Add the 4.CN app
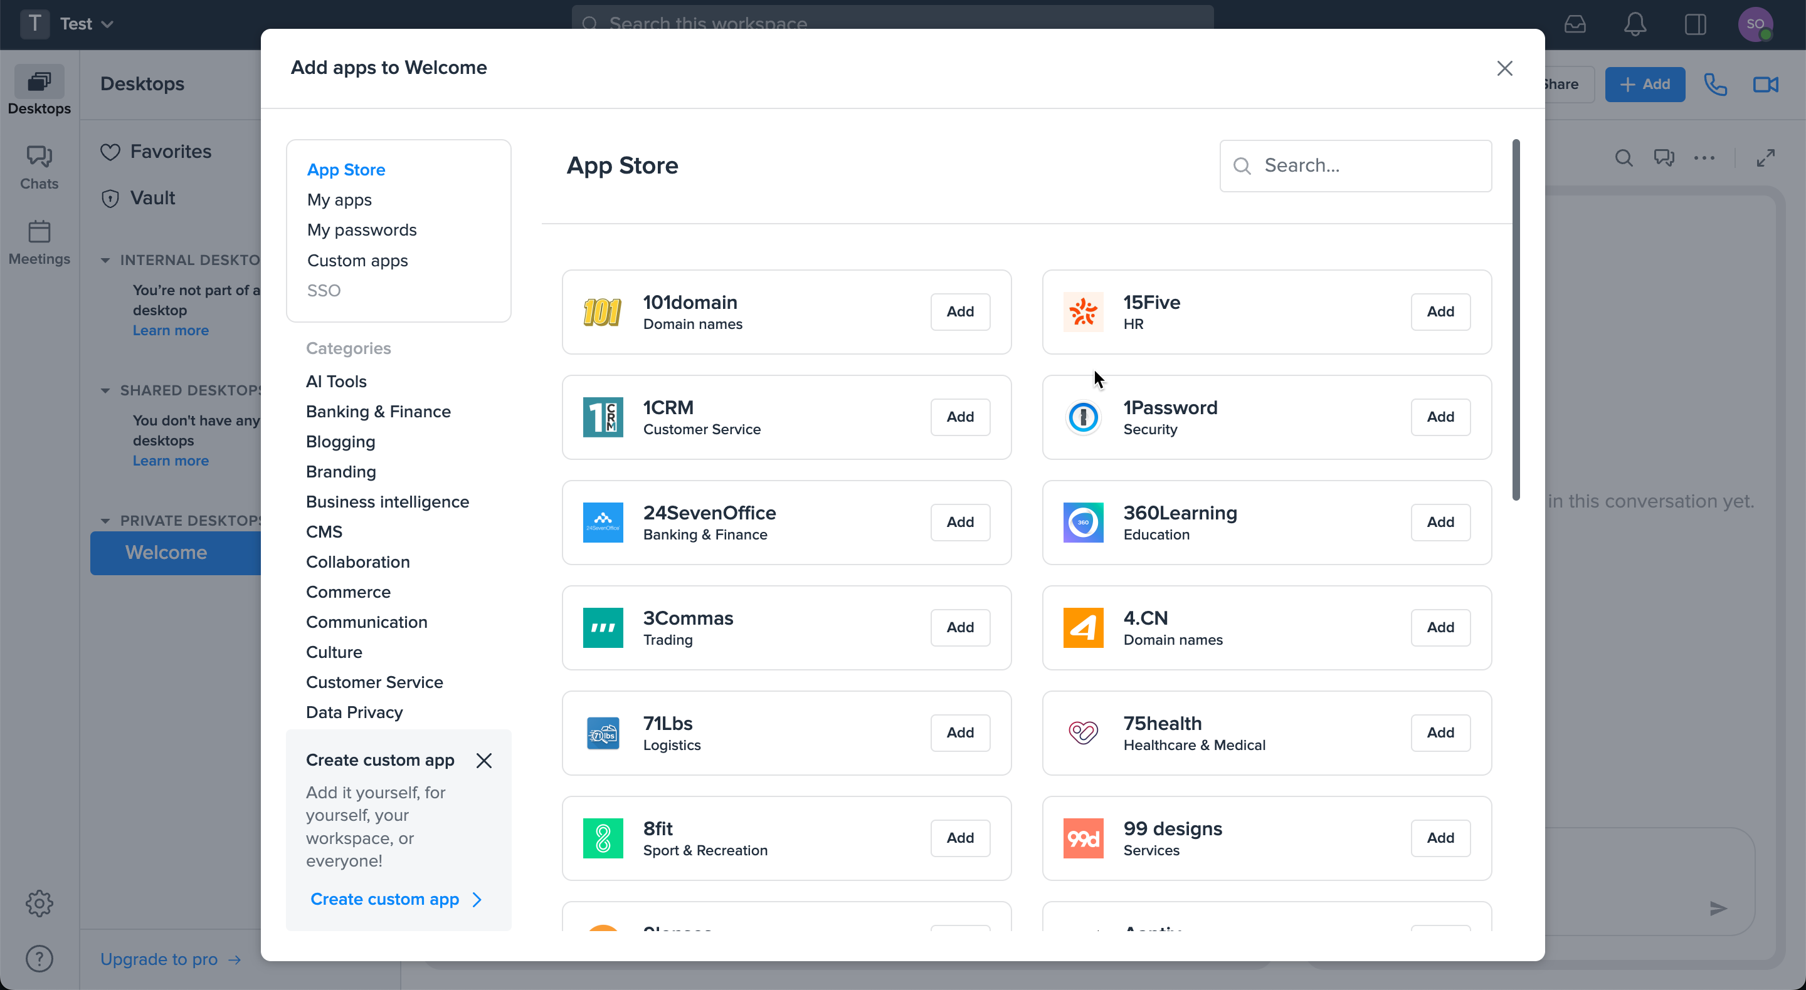Viewport: 1806px width, 990px height. 1440,627
